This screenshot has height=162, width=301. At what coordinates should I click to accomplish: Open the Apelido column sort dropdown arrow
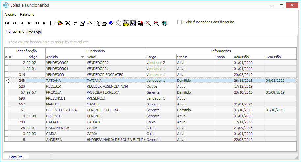point(82,57)
